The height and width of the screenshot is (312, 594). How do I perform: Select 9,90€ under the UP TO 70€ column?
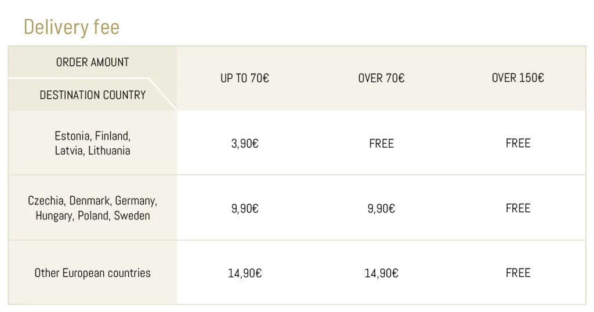245,208
